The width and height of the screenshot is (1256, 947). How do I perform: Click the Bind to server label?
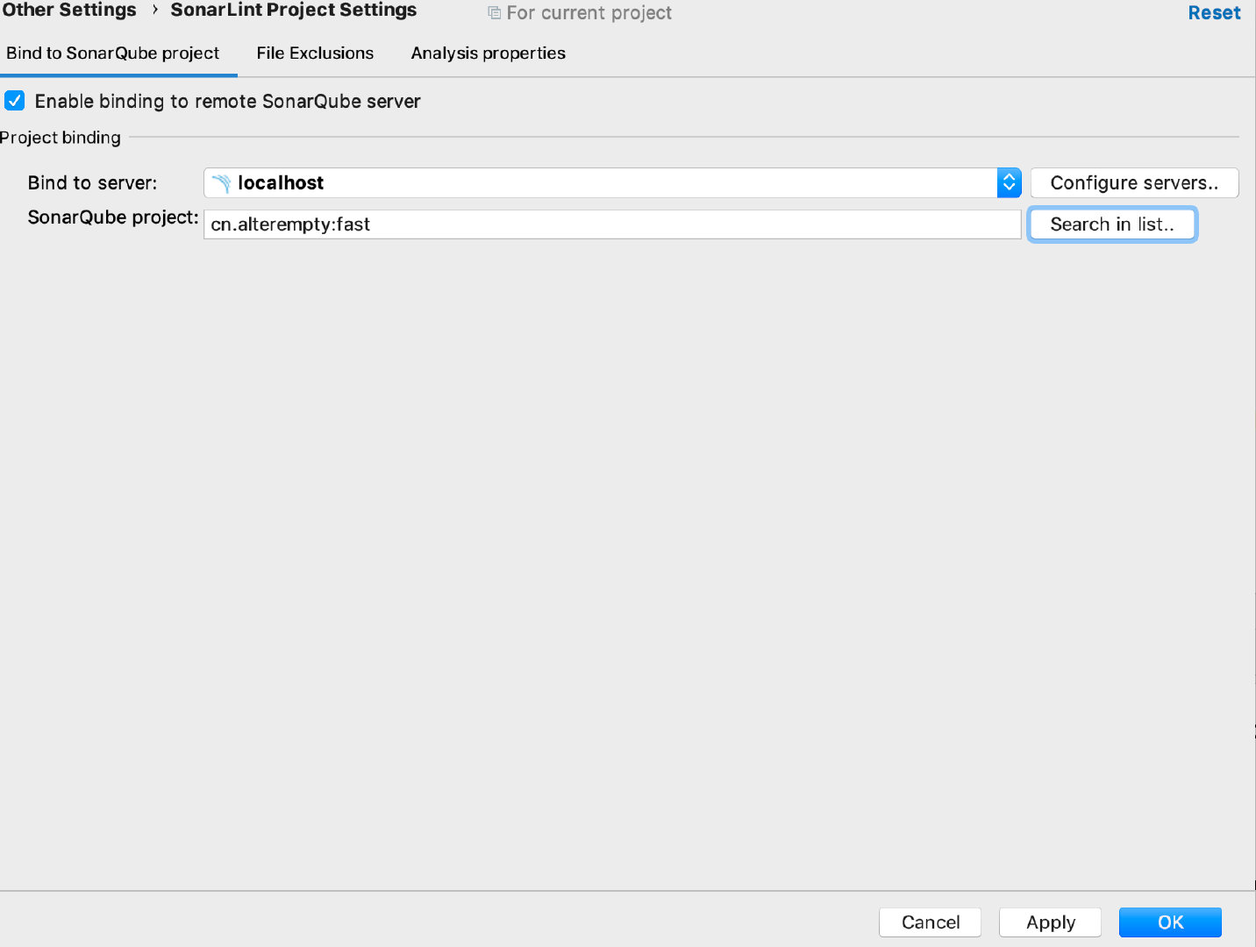click(x=92, y=182)
